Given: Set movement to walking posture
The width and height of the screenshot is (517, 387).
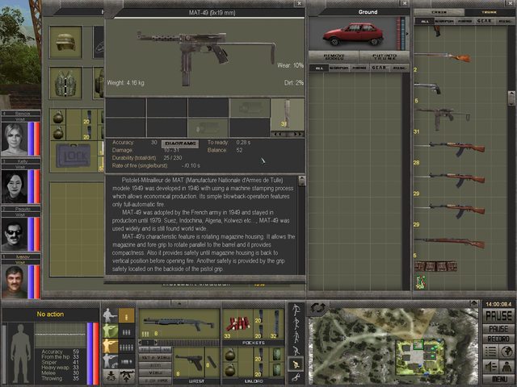Looking at the screenshot, I should coord(296,323).
